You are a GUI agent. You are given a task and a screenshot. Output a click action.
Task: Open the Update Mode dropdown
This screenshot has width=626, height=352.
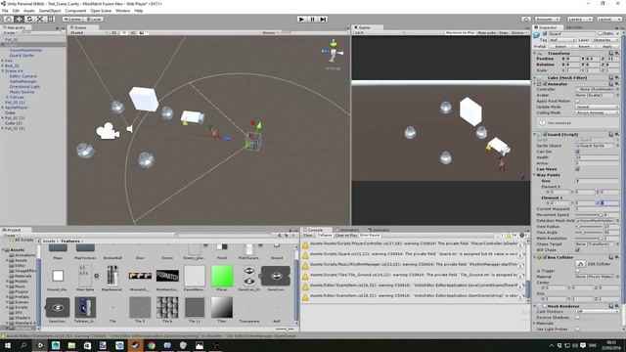[597, 107]
